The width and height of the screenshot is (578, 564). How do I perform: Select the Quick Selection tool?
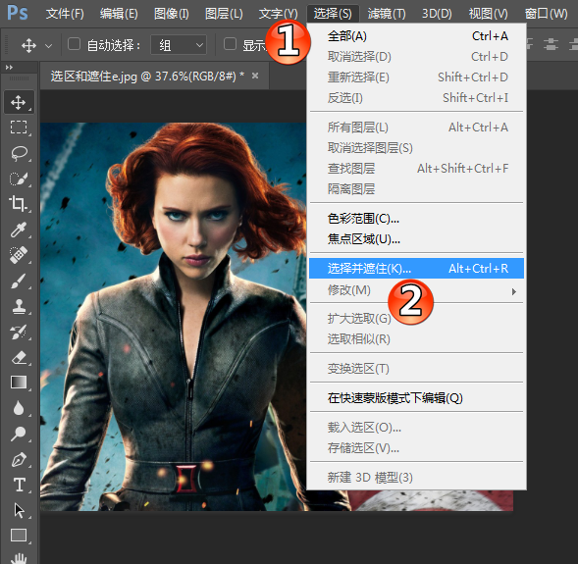coord(19,179)
